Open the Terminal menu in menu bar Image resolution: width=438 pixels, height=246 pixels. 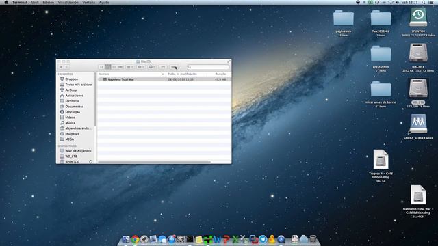(x=20, y=2)
